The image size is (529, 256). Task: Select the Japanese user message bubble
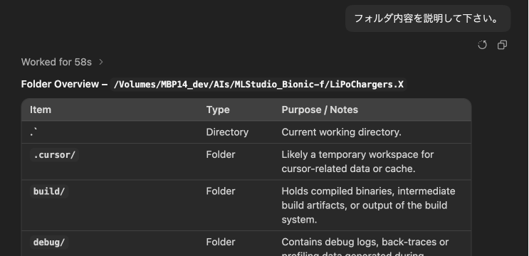(x=428, y=18)
